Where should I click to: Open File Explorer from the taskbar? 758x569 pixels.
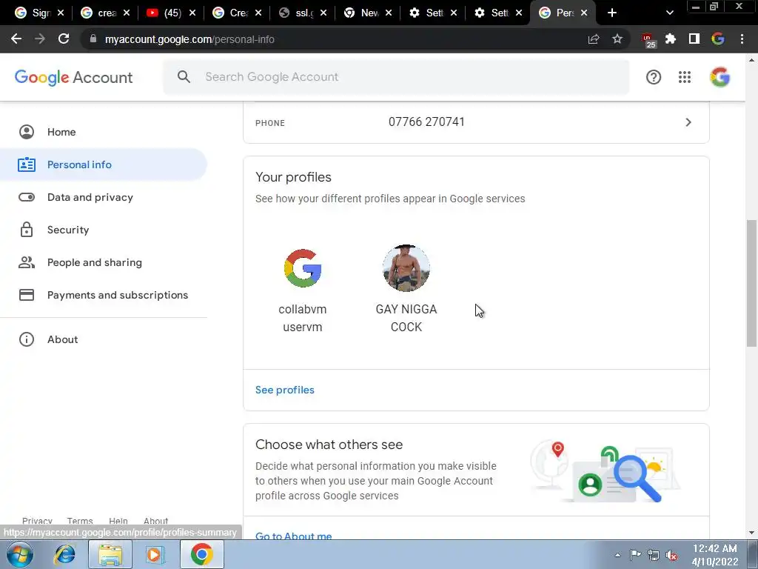[x=110, y=554]
